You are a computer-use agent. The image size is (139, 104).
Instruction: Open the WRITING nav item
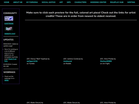(131, 2)
